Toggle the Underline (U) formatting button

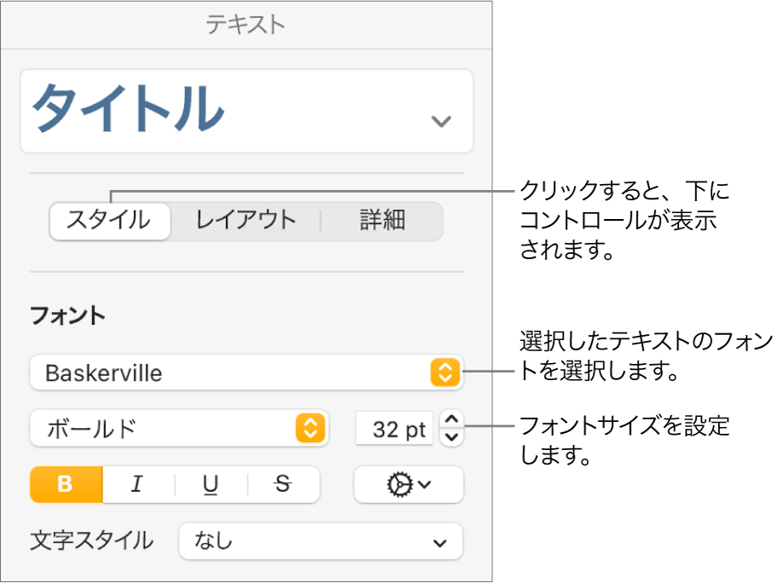pos(210,485)
